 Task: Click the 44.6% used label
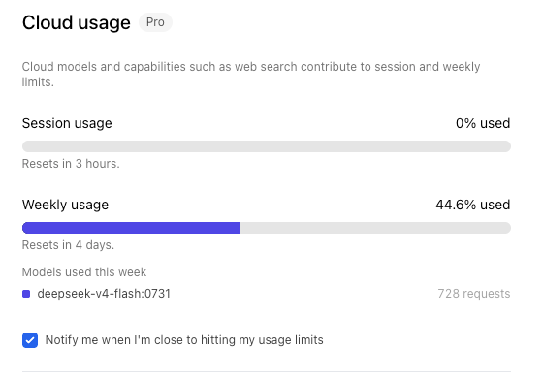(x=473, y=205)
